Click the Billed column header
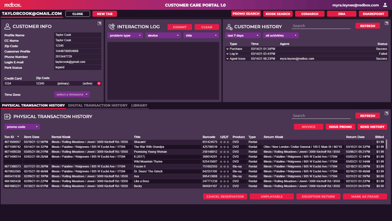 click(380, 137)
